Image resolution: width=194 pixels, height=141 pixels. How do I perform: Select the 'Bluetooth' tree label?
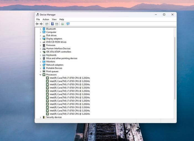click(51, 29)
